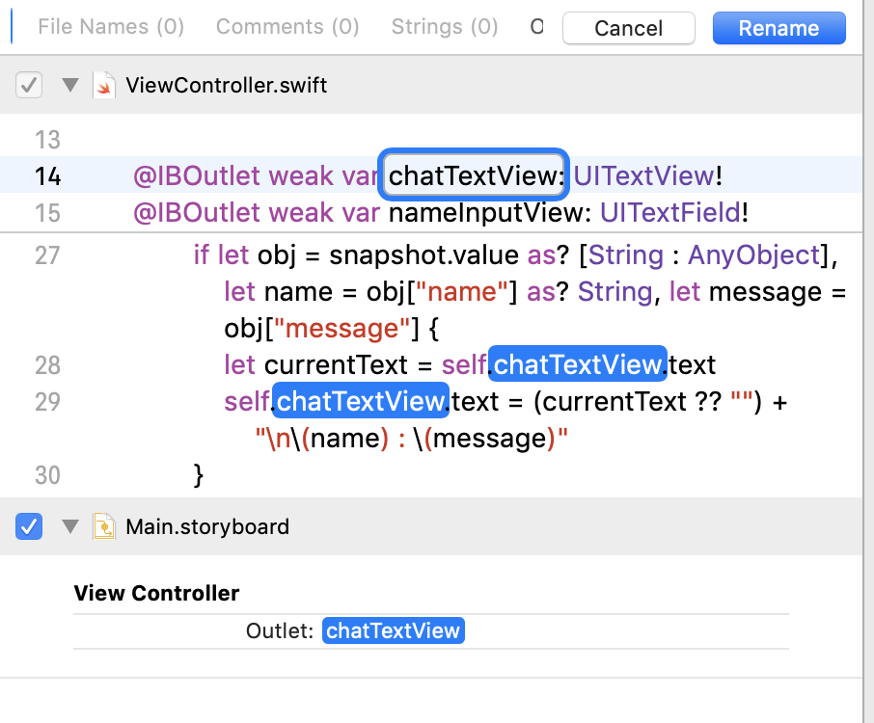874x723 pixels.
Task: Click the Swift file icon beside ViewController.swift
Action: point(106,85)
